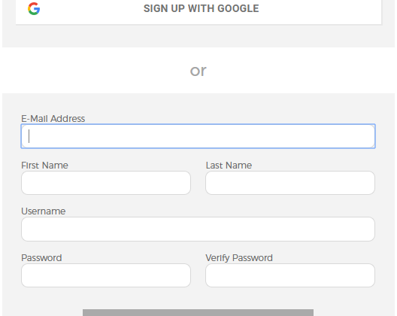Viewport: 397px width, 316px height.
Task: Focus the Username input field
Action: pyautogui.click(x=198, y=229)
